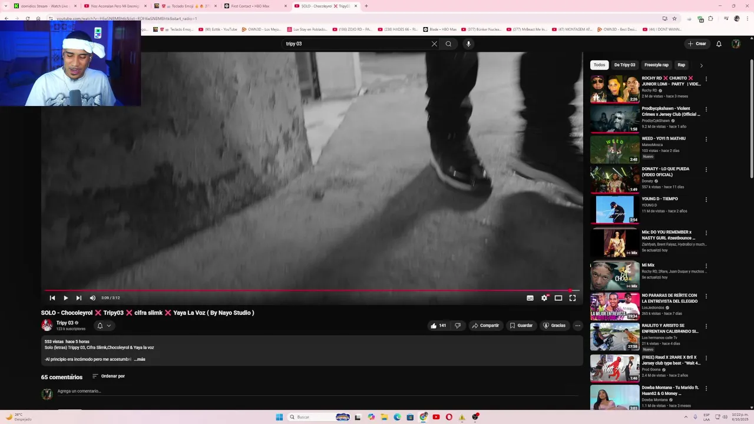Mute the video volume

coord(92,298)
